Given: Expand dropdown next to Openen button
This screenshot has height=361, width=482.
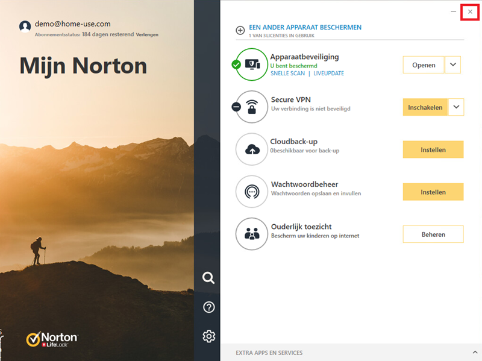Looking at the screenshot, I should (452, 65).
